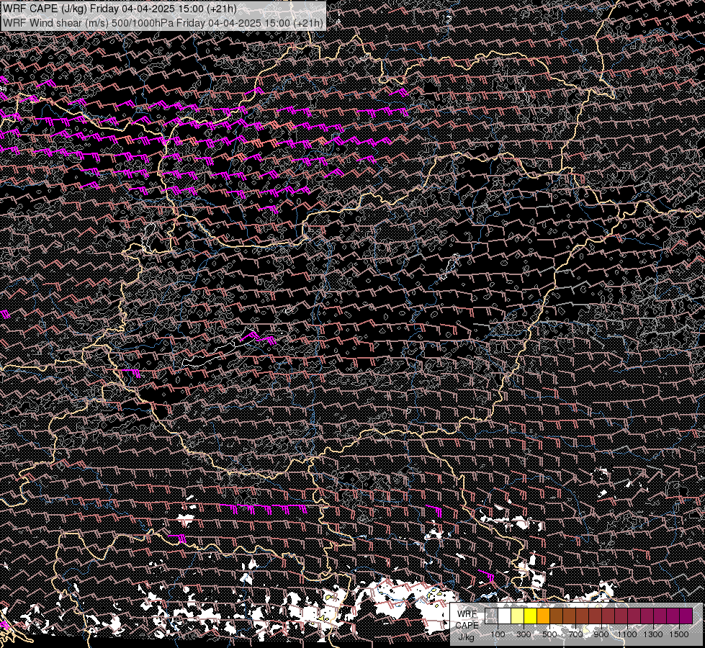Click the legend value 700
Viewport: 705px width, 648px height.
pyautogui.click(x=575, y=634)
